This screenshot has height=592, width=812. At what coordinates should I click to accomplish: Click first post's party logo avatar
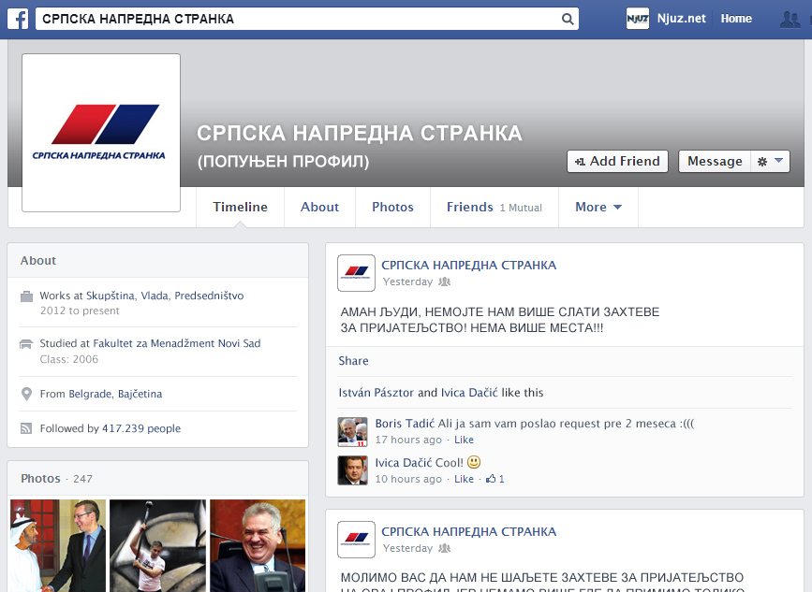pyautogui.click(x=356, y=273)
